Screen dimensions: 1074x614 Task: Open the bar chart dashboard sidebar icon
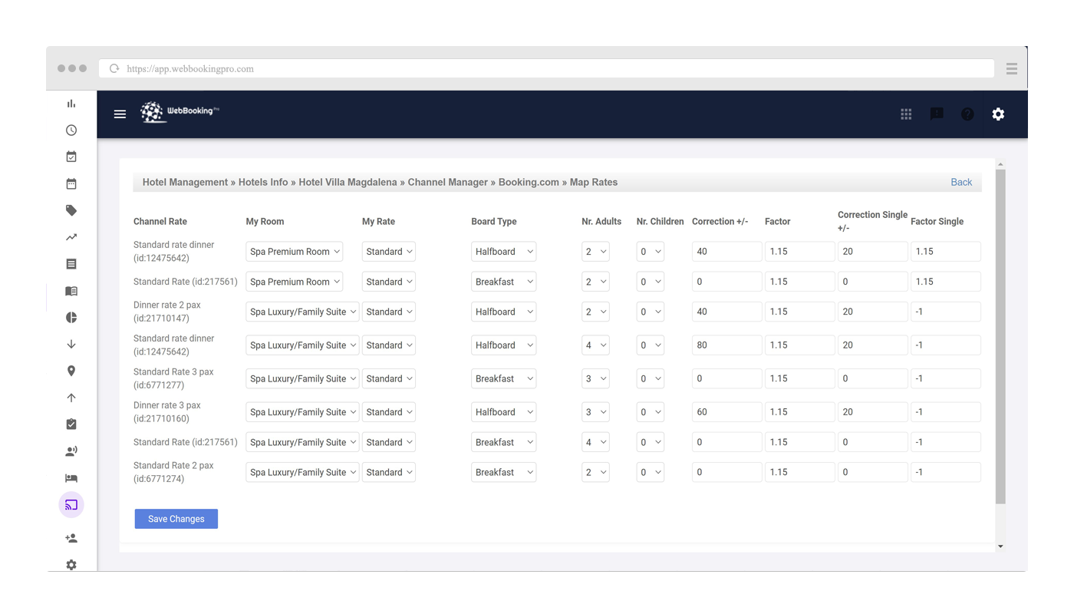(x=71, y=104)
